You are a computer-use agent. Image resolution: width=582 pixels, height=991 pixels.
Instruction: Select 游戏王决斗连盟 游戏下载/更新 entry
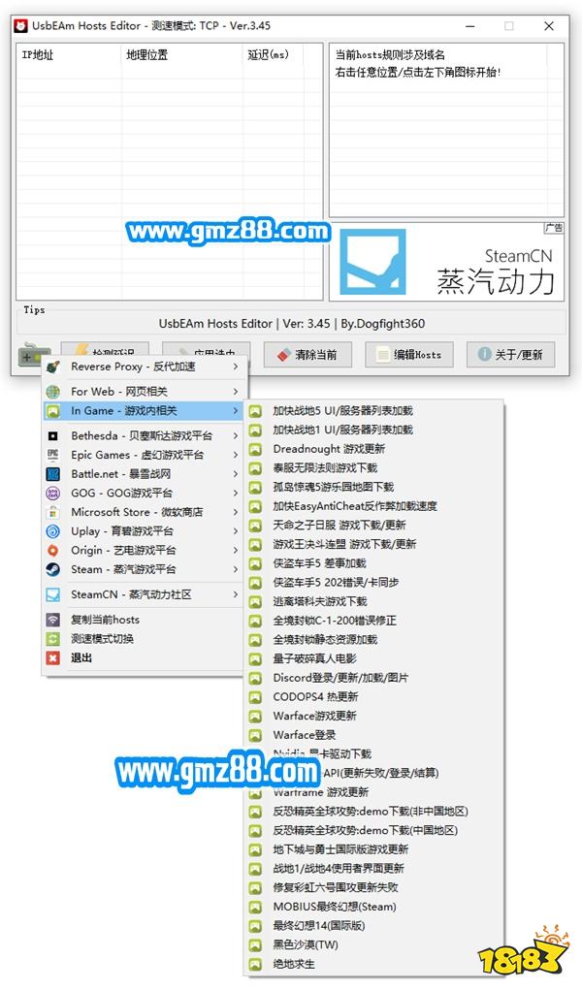pos(374,544)
